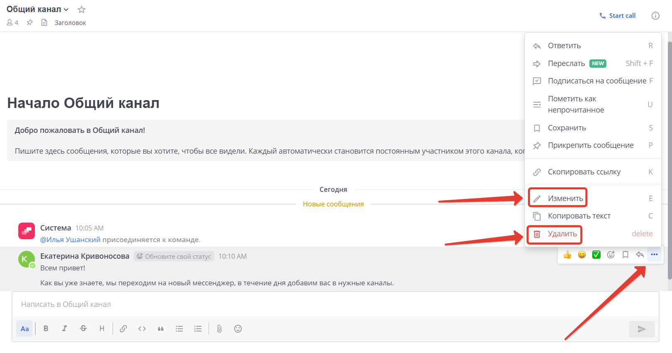Select Изменить in the context menu

[565, 199]
